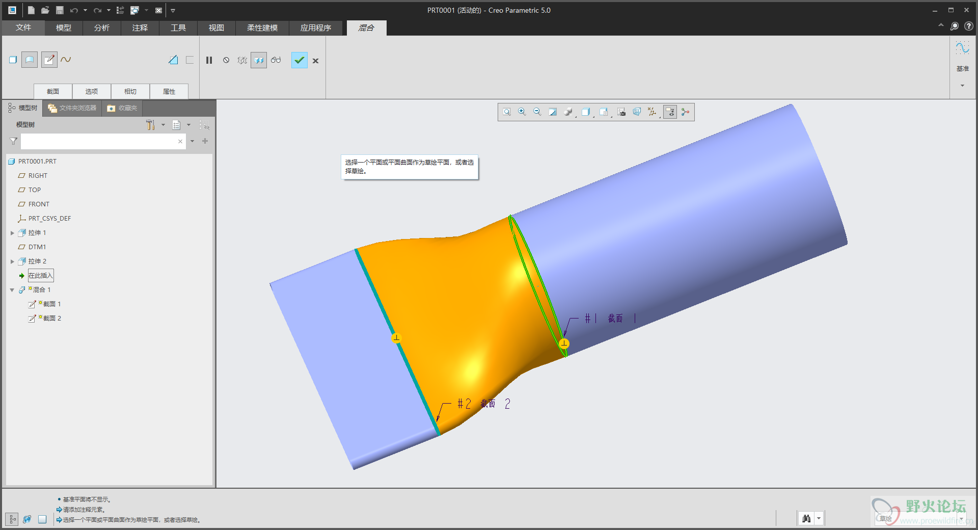Viewport: 978px width, 530px height.
Task: Expand the 拉伸 2 feature node
Action: [x=12, y=261]
